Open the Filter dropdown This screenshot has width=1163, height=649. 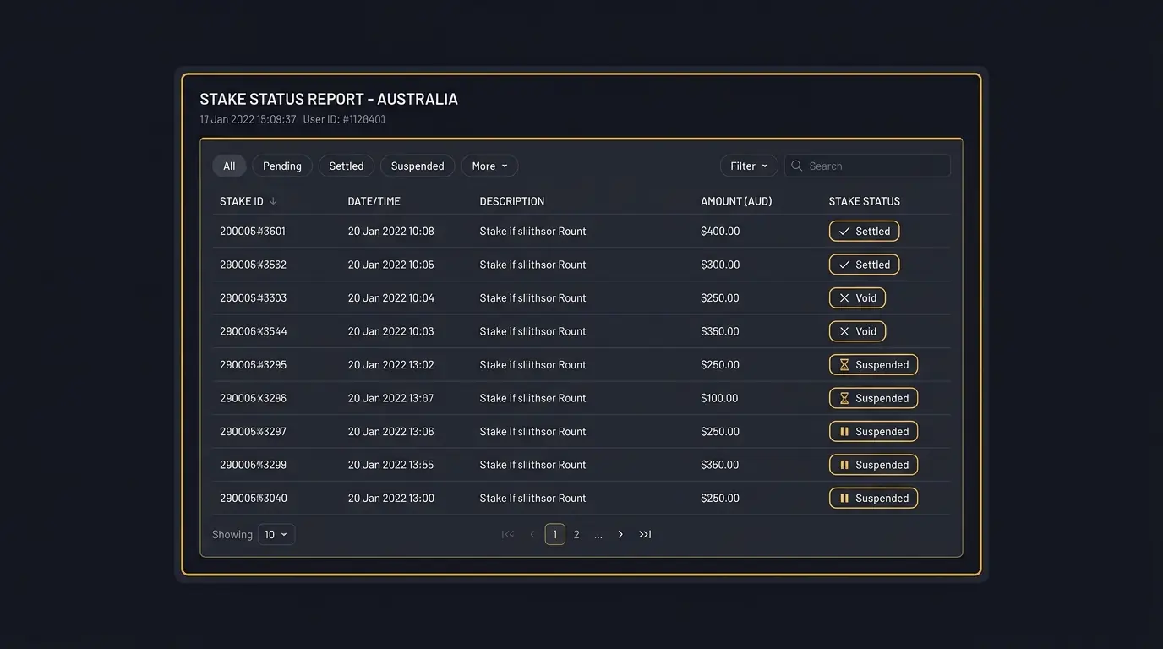pyautogui.click(x=749, y=166)
